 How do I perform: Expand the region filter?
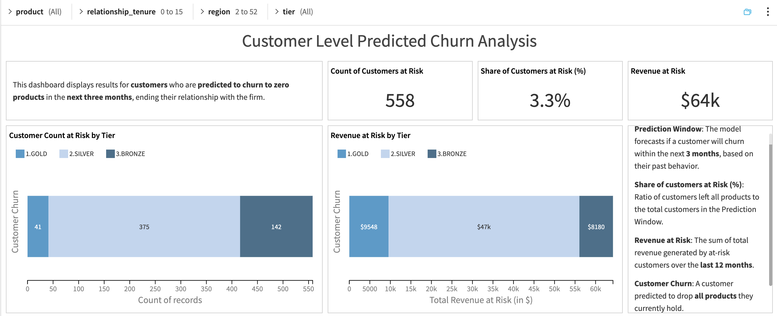(202, 12)
